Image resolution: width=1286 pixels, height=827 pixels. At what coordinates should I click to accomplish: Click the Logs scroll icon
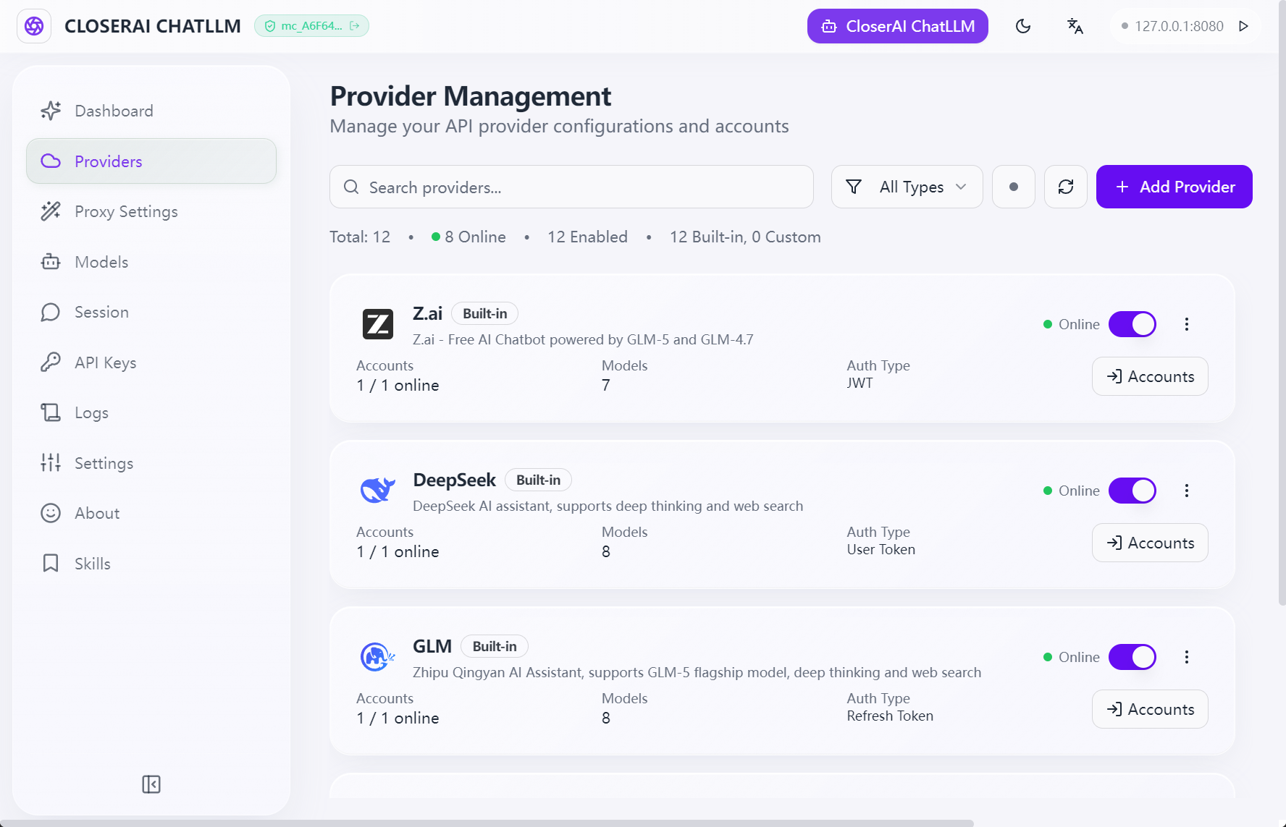(x=51, y=412)
